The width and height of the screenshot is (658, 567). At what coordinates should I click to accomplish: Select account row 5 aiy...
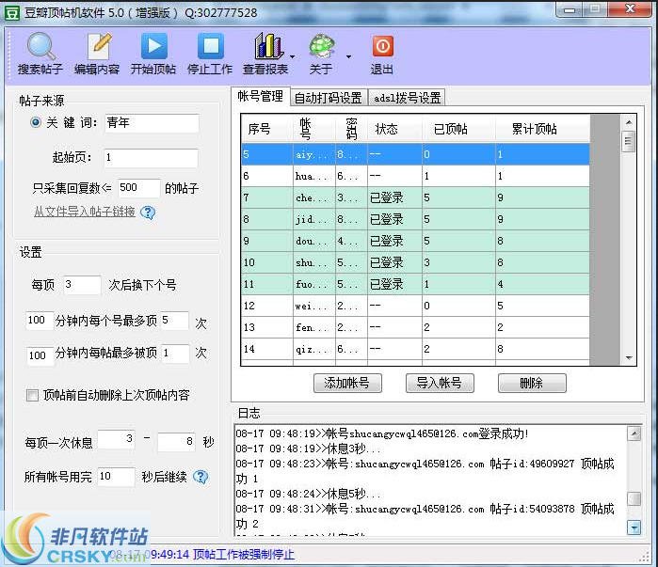[x=415, y=154]
